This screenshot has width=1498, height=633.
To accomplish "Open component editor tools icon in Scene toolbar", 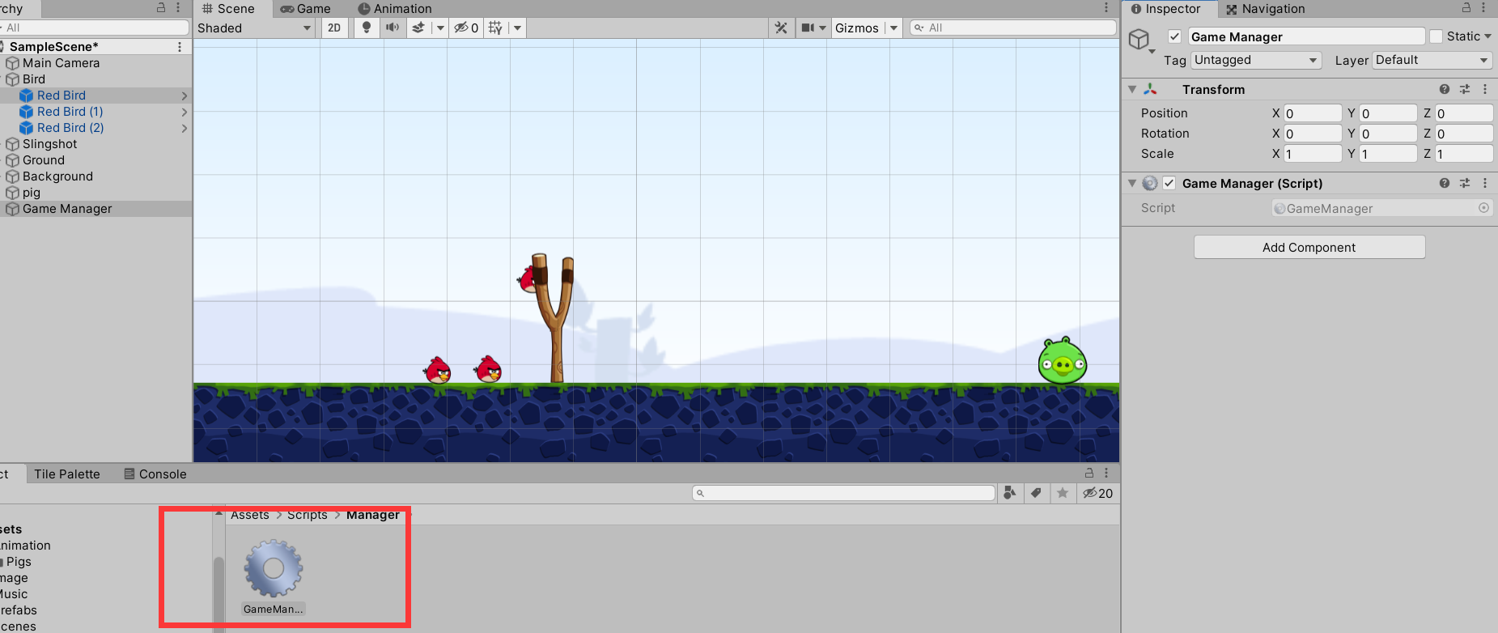I will click(781, 28).
